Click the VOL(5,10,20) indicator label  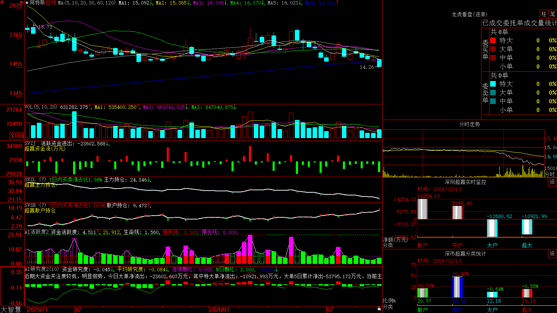(x=41, y=107)
